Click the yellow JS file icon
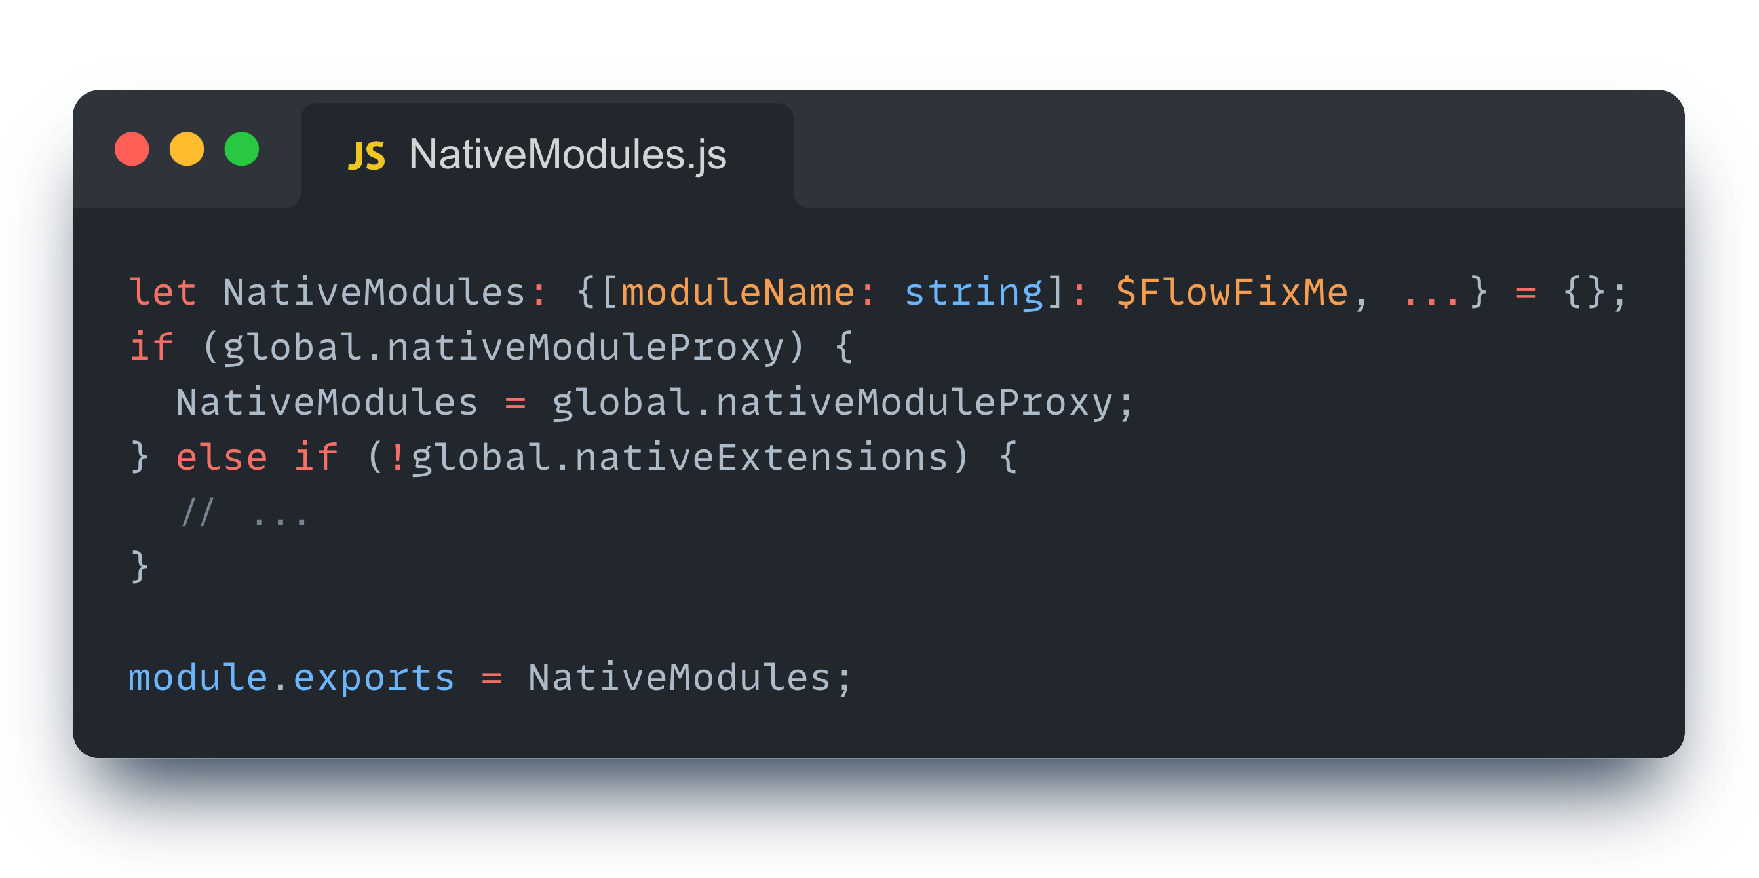The width and height of the screenshot is (1759, 878). (x=366, y=156)
